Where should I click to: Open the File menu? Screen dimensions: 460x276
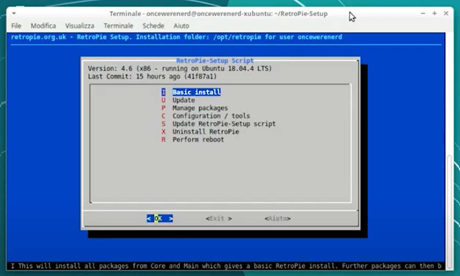pyautogui.click(x=16, y=26)
